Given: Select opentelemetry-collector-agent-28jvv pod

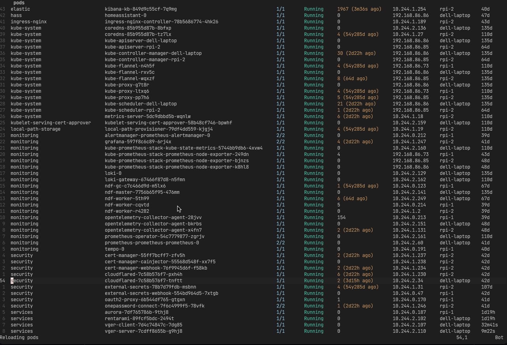Looking at the screenshot, I should (153, 217).
